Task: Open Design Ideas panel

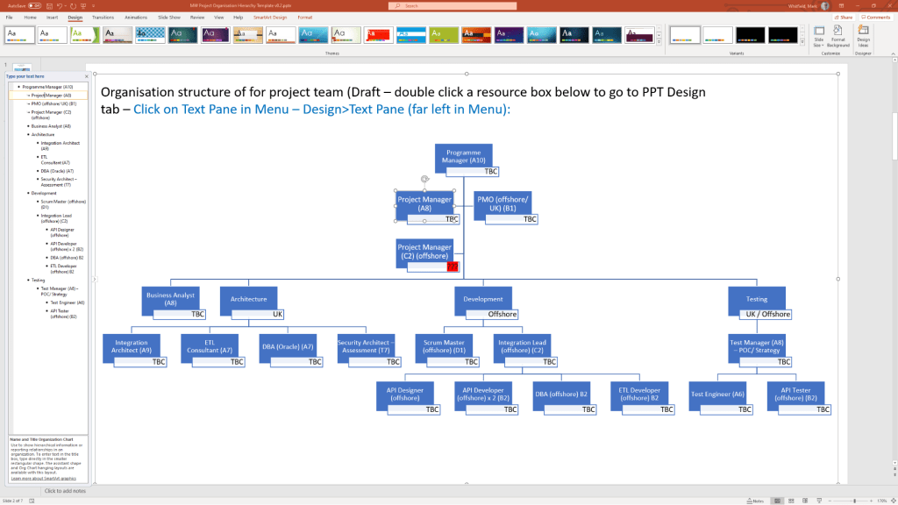Action: point(864,37)
